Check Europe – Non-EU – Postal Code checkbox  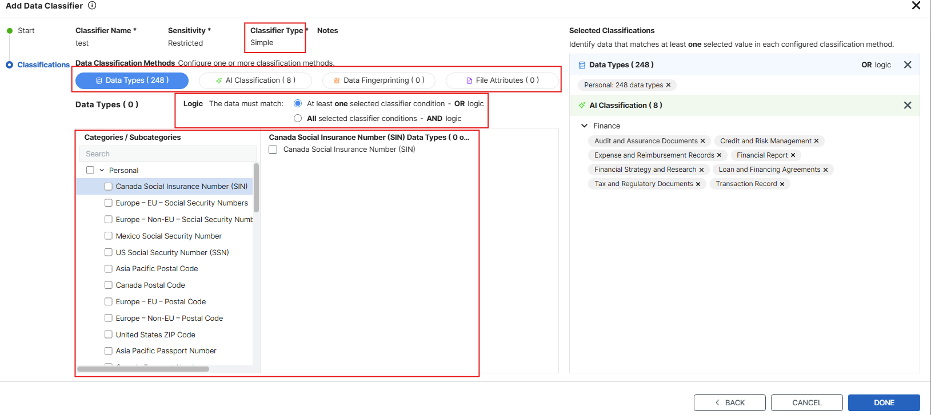(109, 319)
